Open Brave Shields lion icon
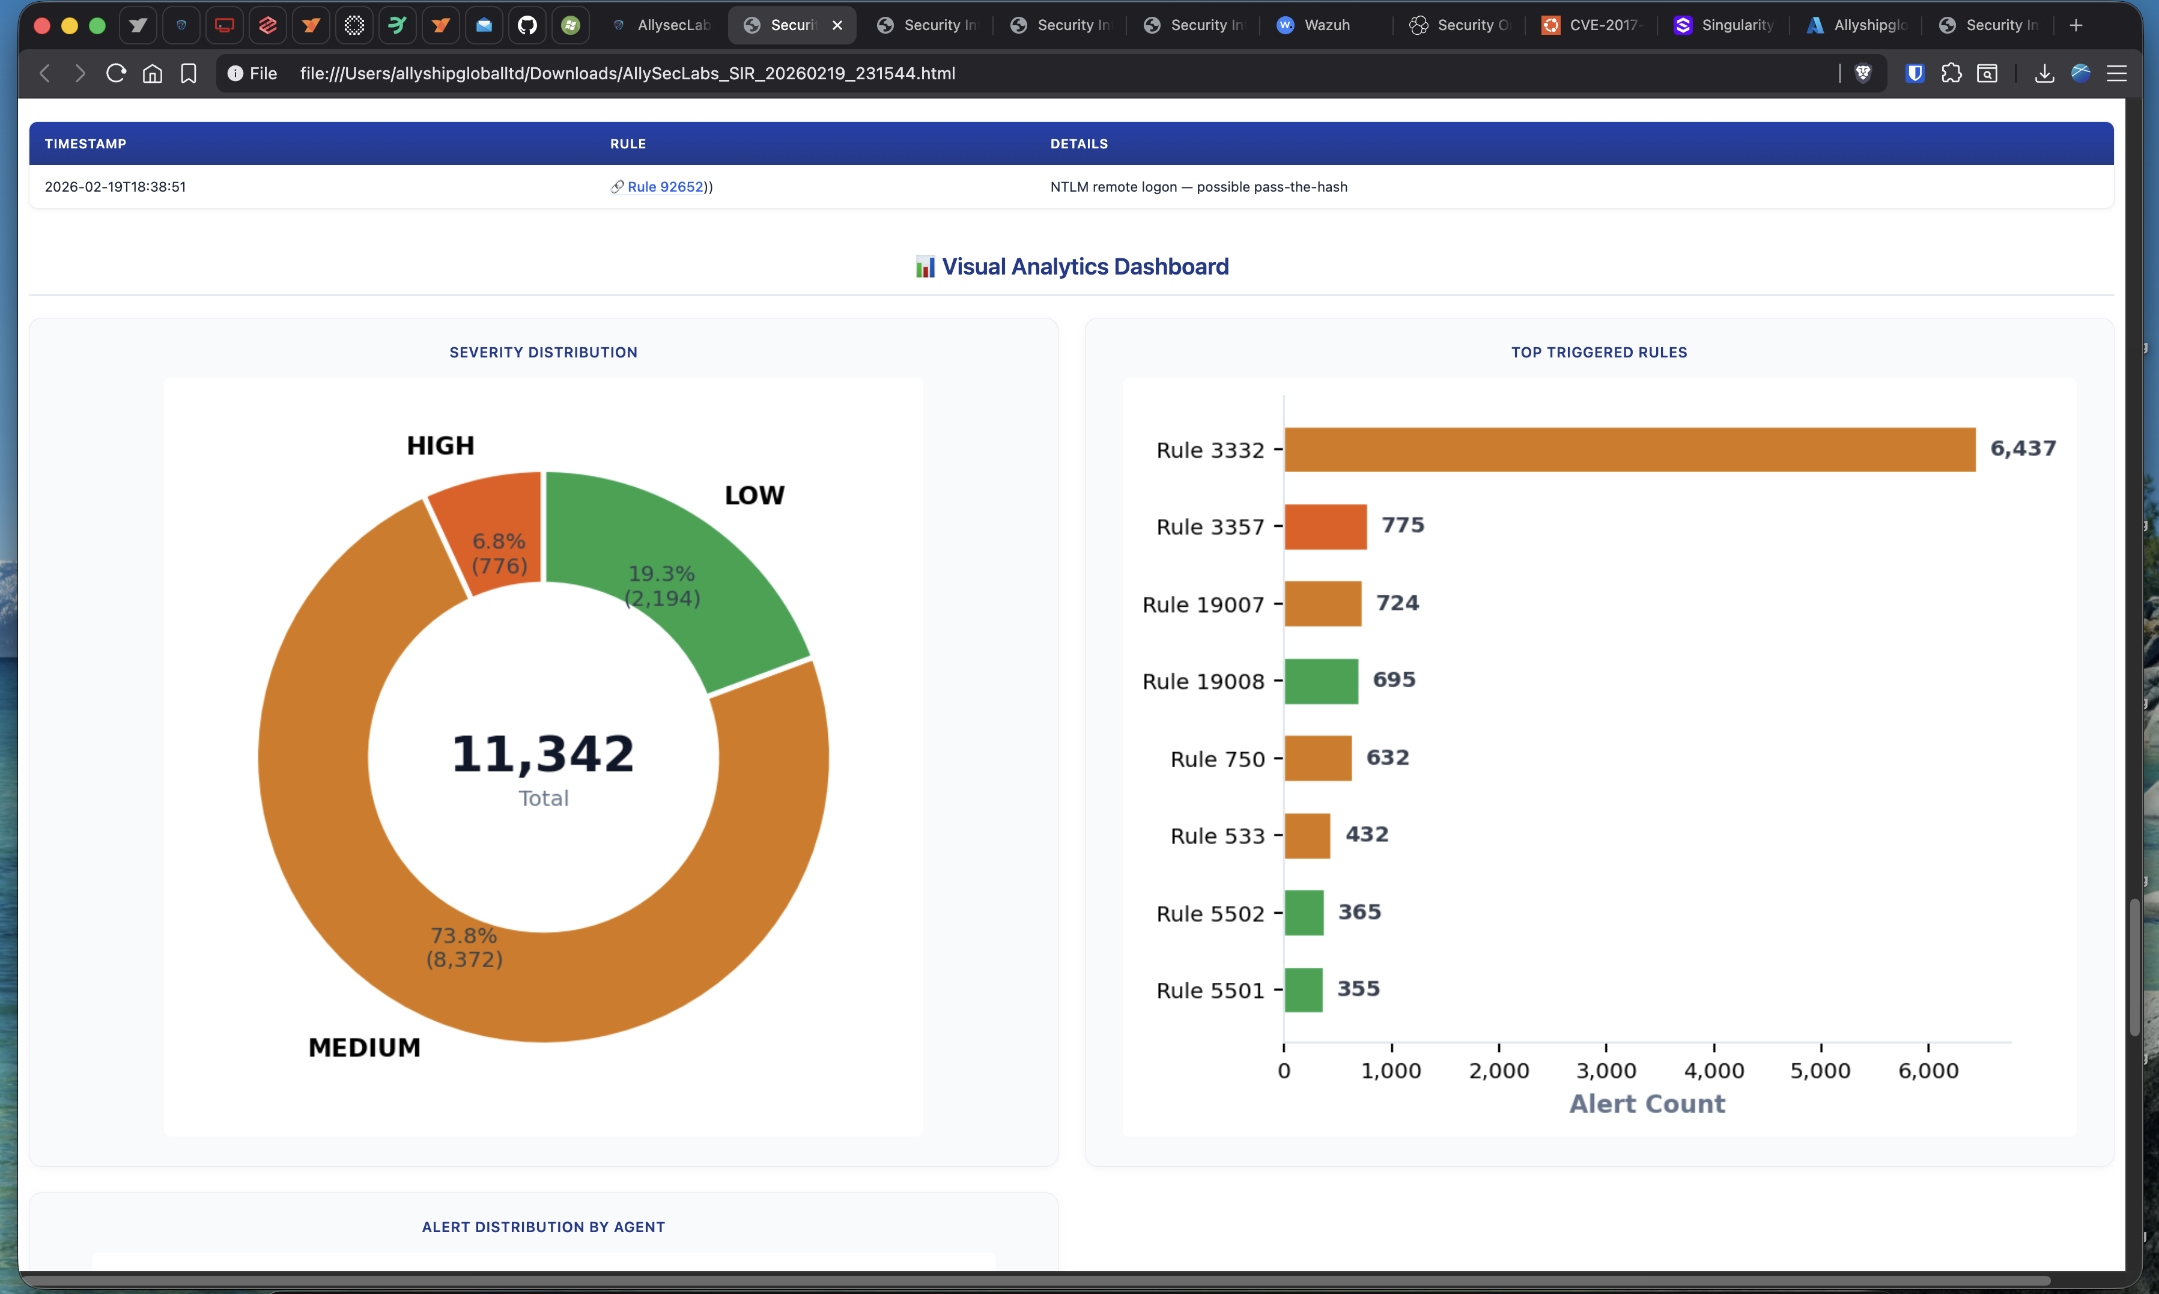Viewport: 2159px width, 1294px height. (1863, 73)
